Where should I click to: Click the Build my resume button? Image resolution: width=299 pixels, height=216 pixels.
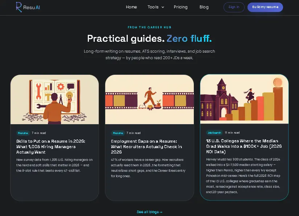[x=265, y=7]
